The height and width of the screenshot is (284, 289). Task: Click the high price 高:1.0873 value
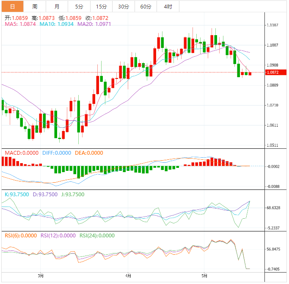click(x=43, y=18)
